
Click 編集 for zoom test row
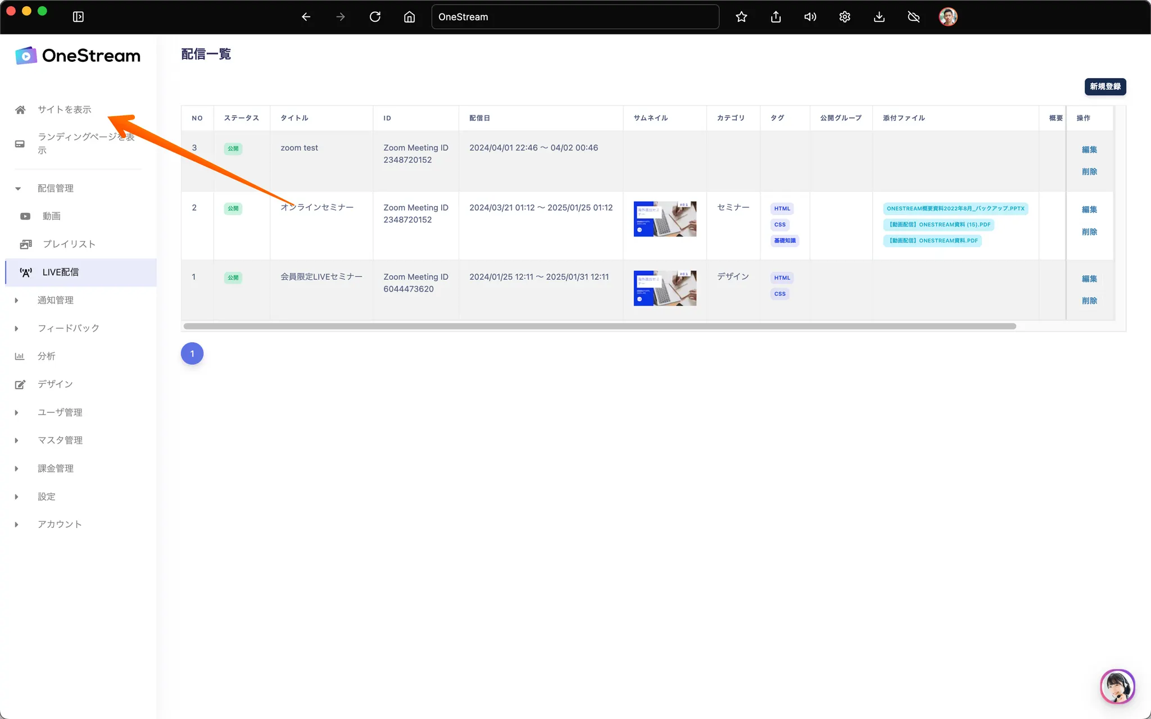coord(1089,149)
